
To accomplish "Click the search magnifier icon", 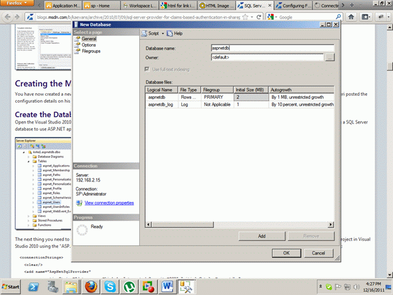I will click(x=338, y=17).
